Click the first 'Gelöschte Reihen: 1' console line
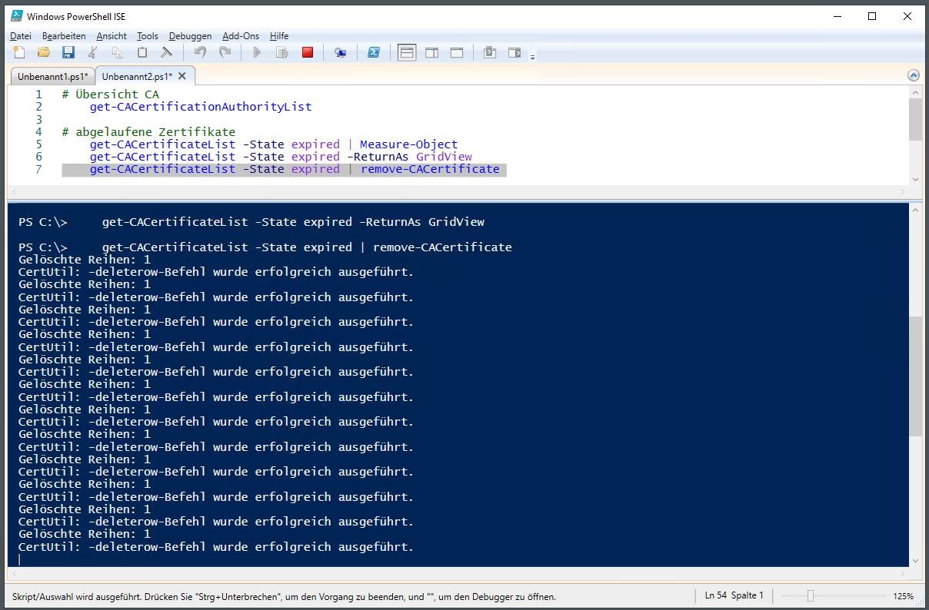929x610 pixels. coord(84,260)
